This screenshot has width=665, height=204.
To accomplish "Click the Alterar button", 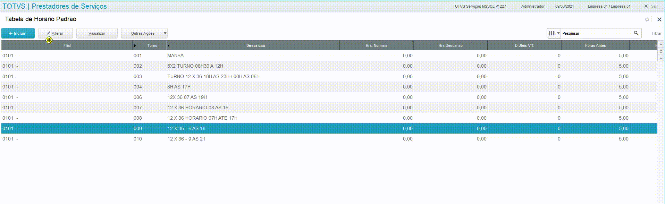I will (56, 33).
